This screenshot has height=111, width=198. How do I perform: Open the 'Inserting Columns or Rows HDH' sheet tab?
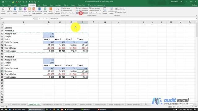pyautogui.click(x=52, y=104)
